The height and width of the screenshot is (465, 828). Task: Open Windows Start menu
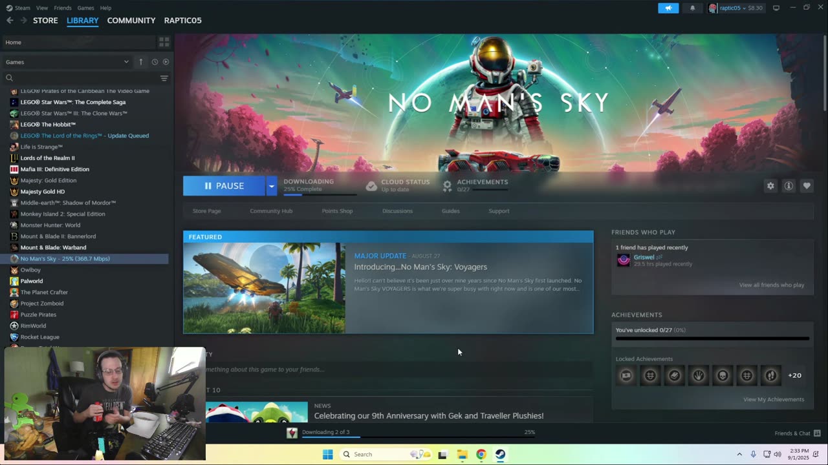click(327, 454)
